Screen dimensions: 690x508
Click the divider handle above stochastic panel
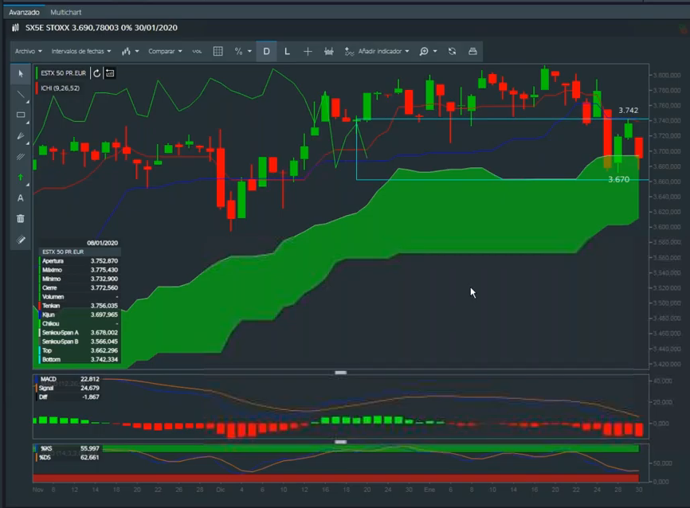[340, 442]
